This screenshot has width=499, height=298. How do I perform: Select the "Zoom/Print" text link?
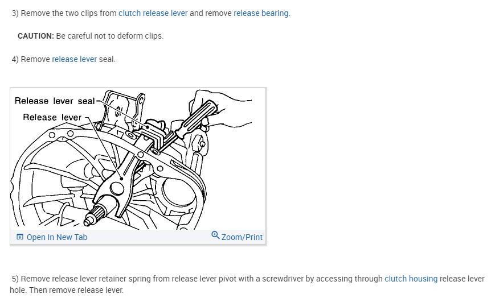point(242,237)
